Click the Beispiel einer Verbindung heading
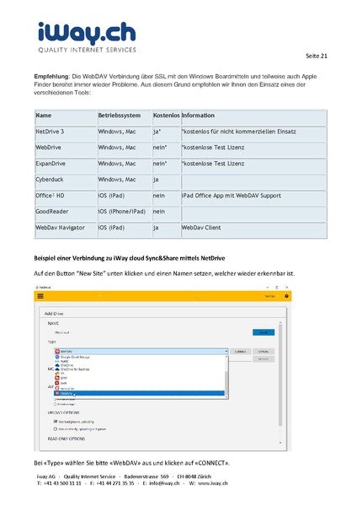Image resolution: width=357 pixels, height=506 pixels. click(x=130, y=258)
